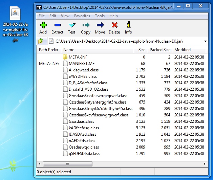Screen dimensions: 213x180
Task: Open the desktop JAR file icon
Action: click(x=15, y=13)
